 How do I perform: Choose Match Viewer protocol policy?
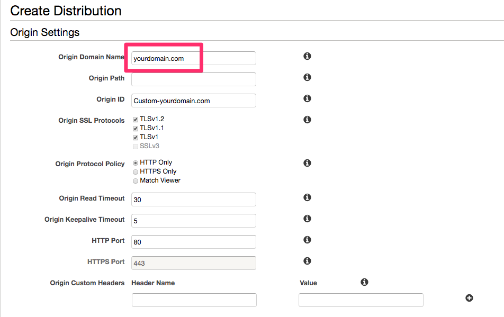[136, 181]
